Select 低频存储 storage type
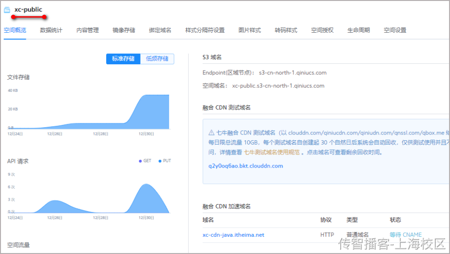 click(x=157, y=59)
